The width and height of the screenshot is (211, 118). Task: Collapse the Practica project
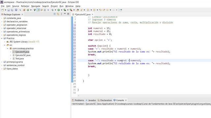tap(2, 38)
